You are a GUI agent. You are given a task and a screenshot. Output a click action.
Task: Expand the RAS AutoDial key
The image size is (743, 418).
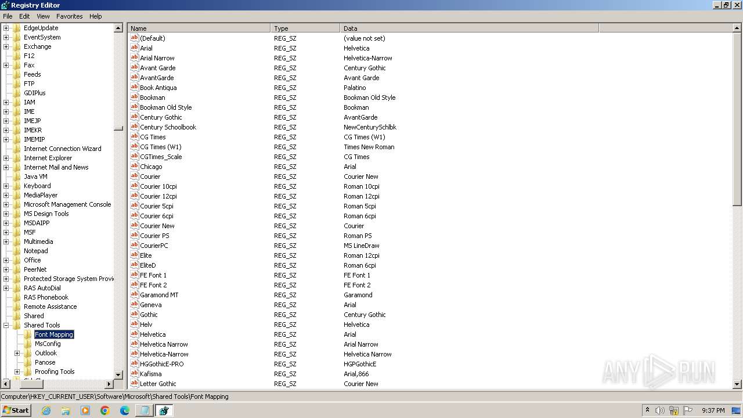[x=6, y=288]
